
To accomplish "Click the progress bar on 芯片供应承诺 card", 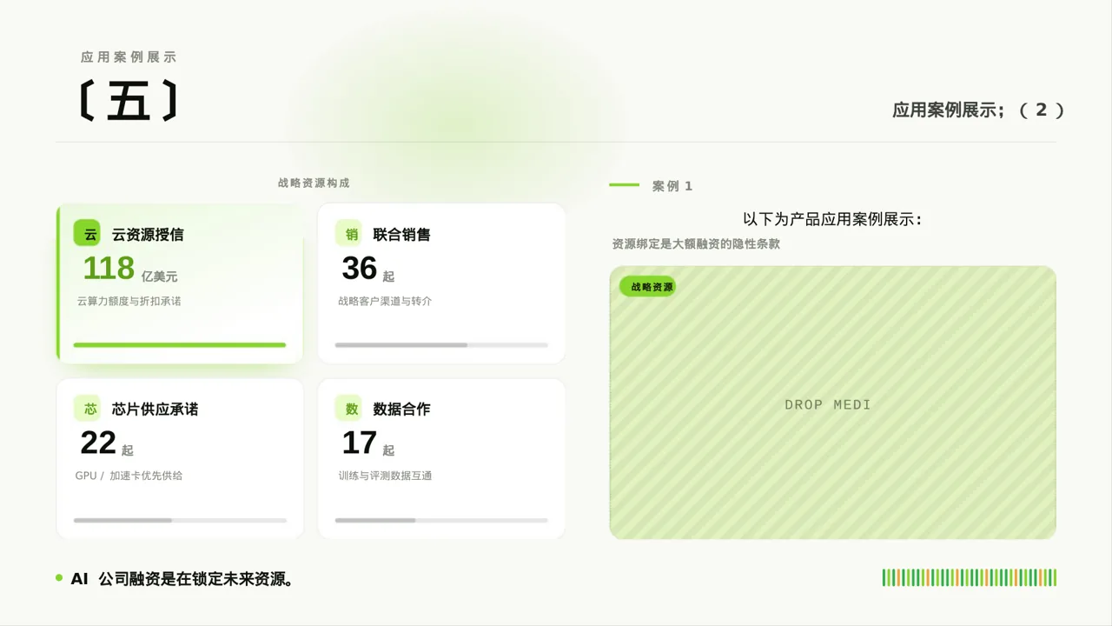I will coord(180,520).
